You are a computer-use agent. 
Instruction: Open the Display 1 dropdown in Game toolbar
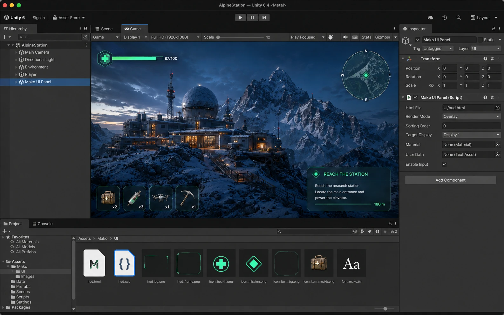click(x=135, y=37)
